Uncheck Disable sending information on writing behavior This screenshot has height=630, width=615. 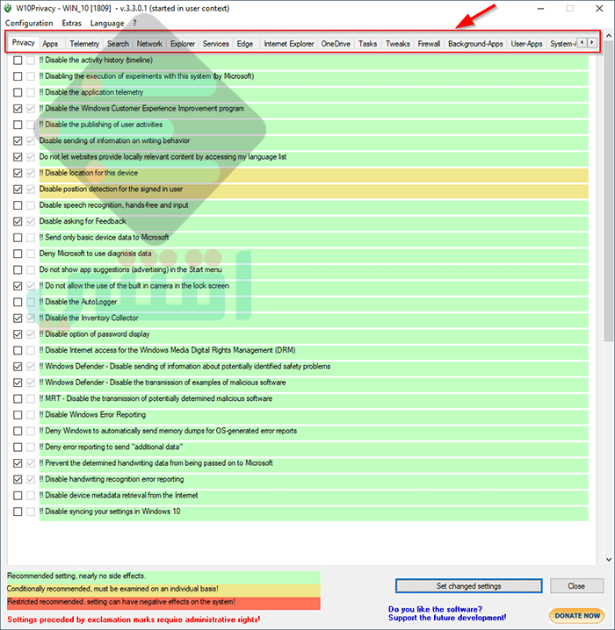point(18,140)
